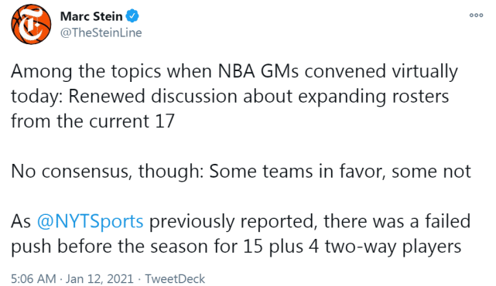Click the number 17 in the tweet
The image size is (496, 286).
165,121
